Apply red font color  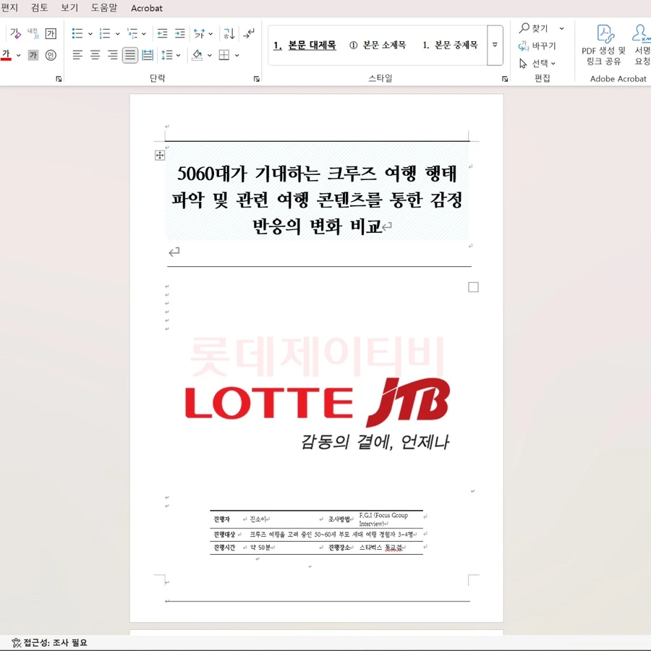click(7, 55)
